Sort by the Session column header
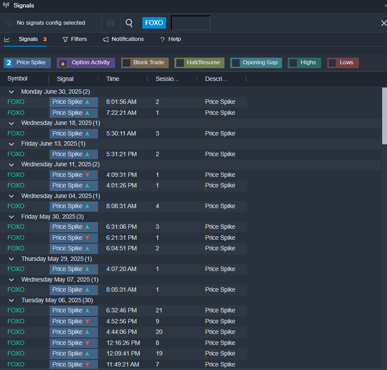 coord(167,79)
